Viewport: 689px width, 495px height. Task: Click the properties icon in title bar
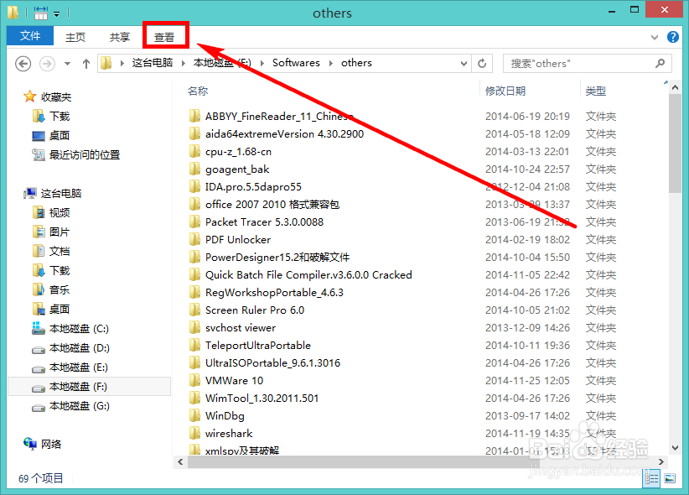click(x=40, y=13)
